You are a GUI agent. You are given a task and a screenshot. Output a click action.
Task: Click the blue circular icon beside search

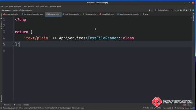tap(193, 10)
